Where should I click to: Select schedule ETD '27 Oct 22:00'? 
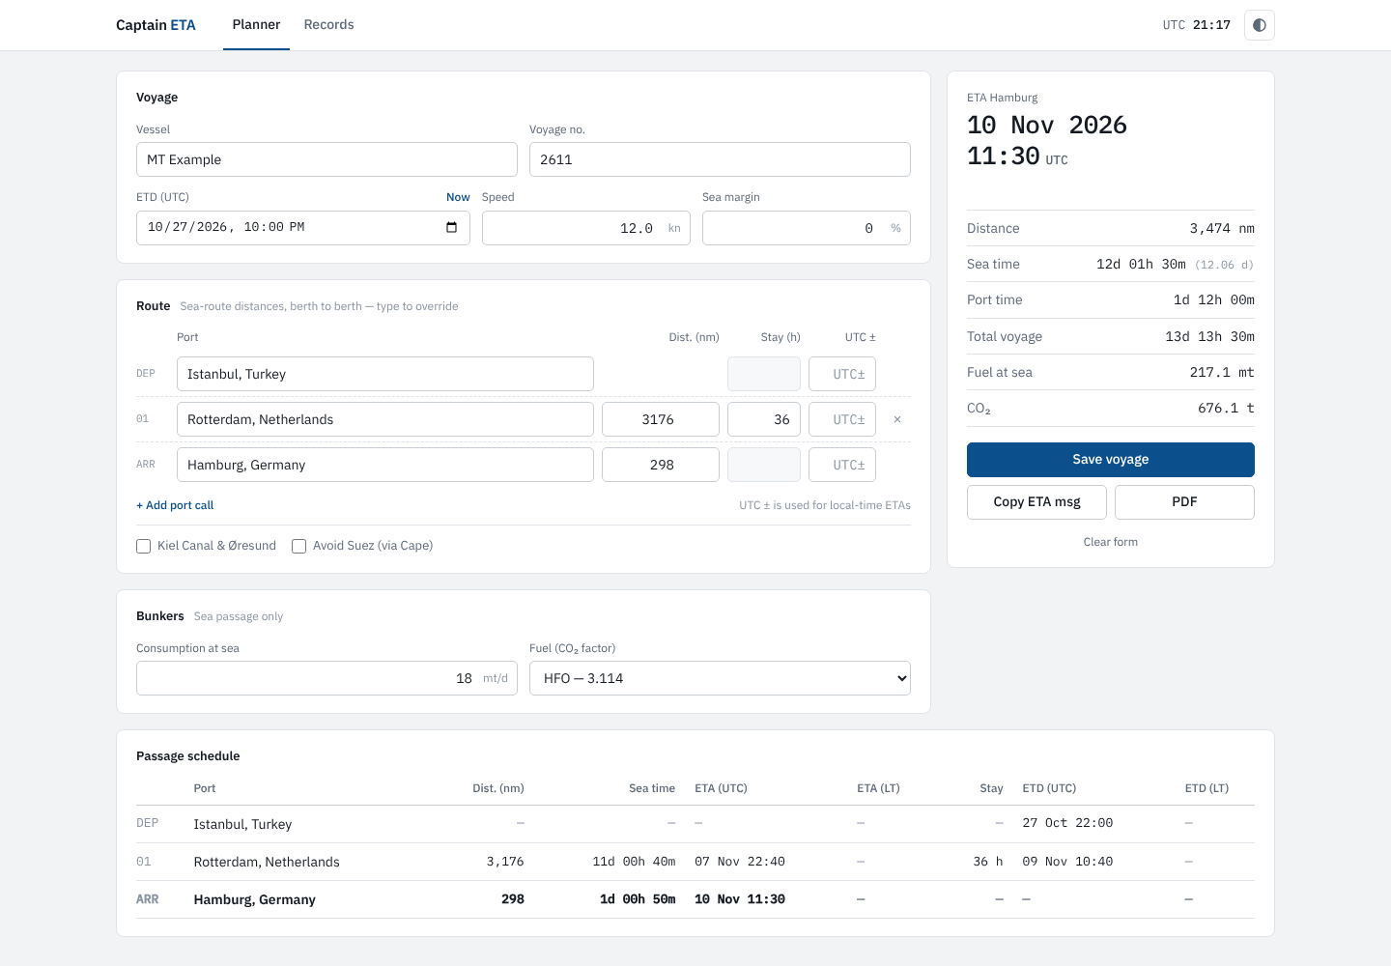coord(1067,823)
